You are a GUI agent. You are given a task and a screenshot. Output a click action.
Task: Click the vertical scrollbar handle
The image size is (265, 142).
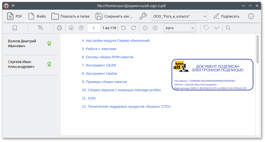258,49
